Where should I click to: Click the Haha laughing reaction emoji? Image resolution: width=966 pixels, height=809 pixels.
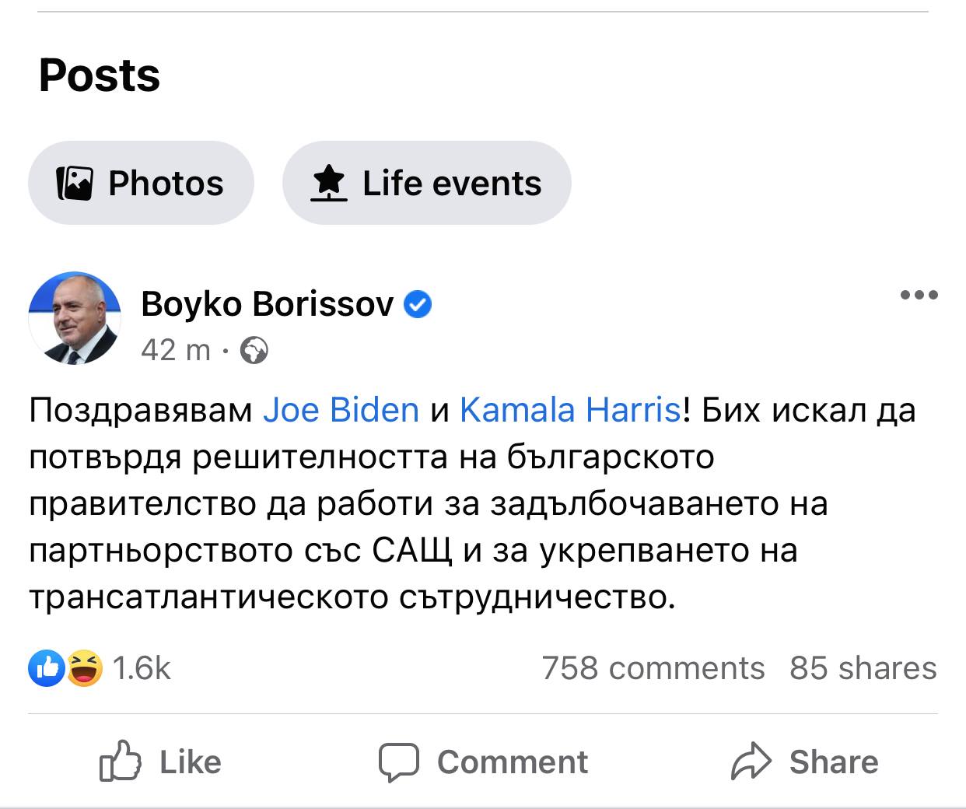(x=85, y=668)
